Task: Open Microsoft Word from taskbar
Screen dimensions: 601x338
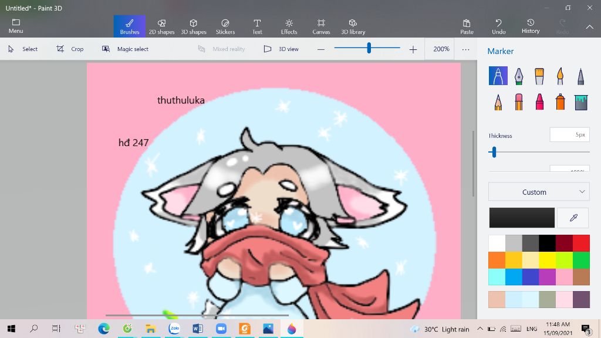Action: pos(197,329)
